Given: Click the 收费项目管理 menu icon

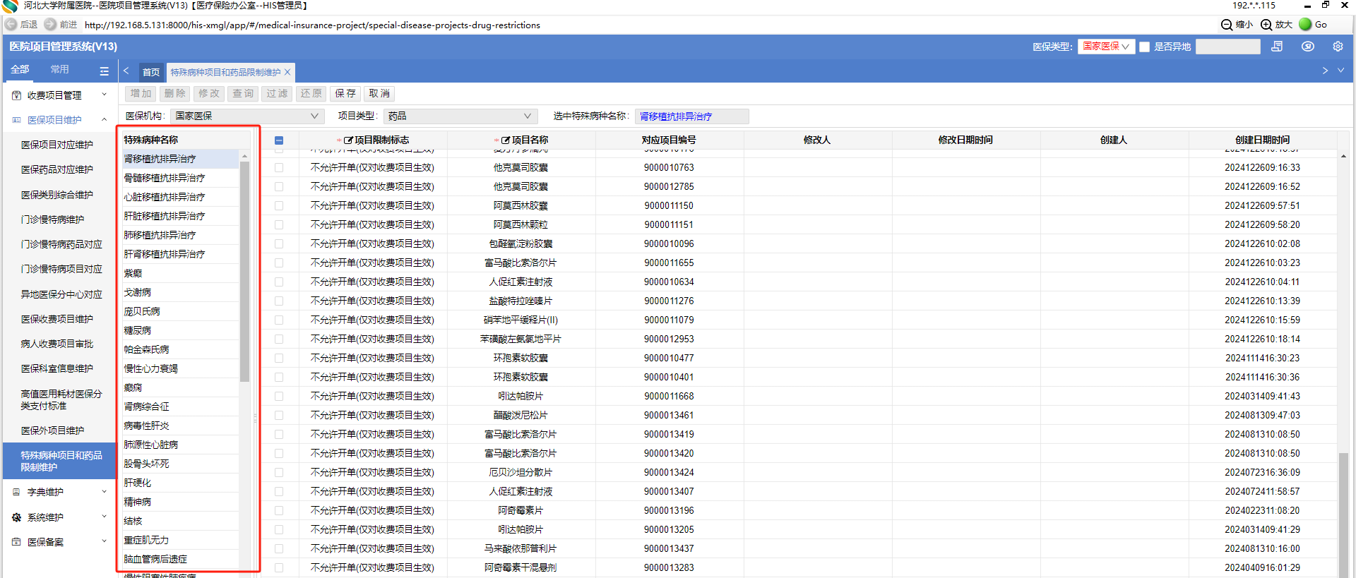Looking at the screenshot, I should (16, 95).
